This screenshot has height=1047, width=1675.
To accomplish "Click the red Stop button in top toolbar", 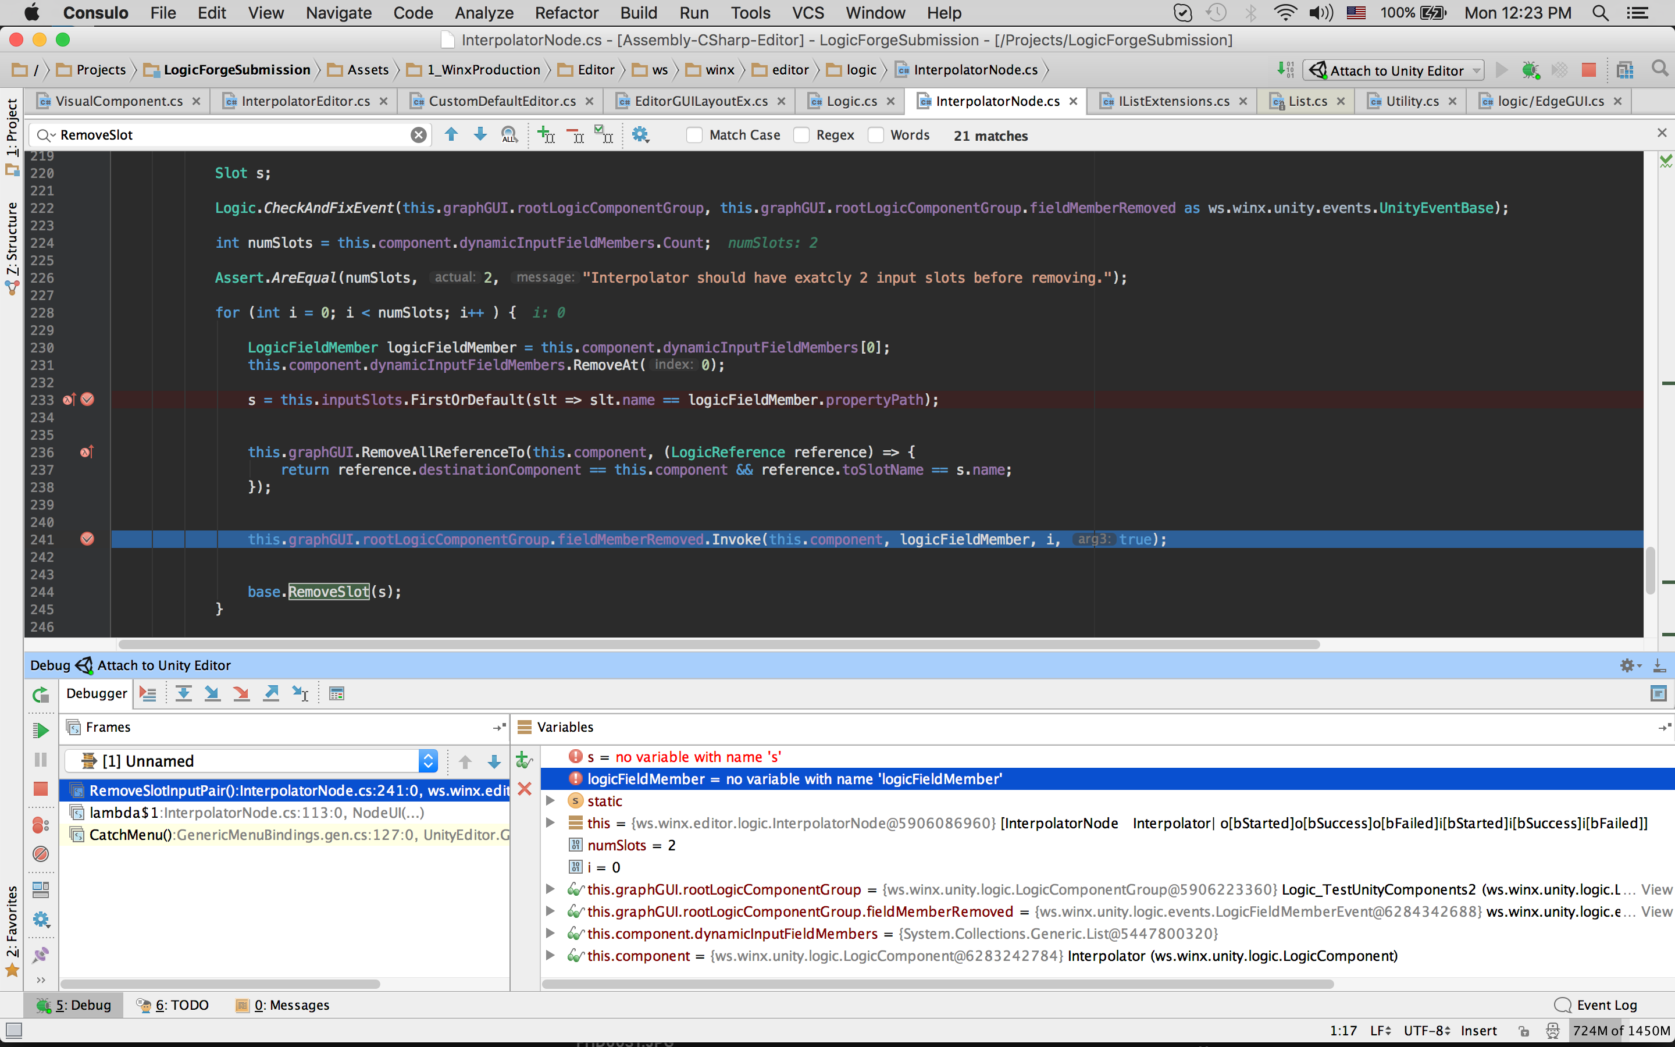I will (1588, 70).
